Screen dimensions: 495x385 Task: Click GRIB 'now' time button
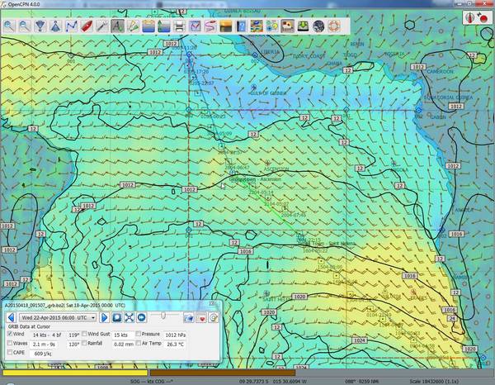117,317
